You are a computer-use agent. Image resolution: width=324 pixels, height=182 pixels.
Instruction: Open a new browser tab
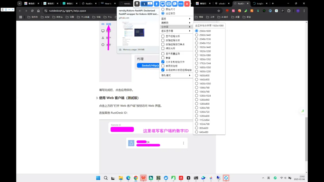[273, 3]
